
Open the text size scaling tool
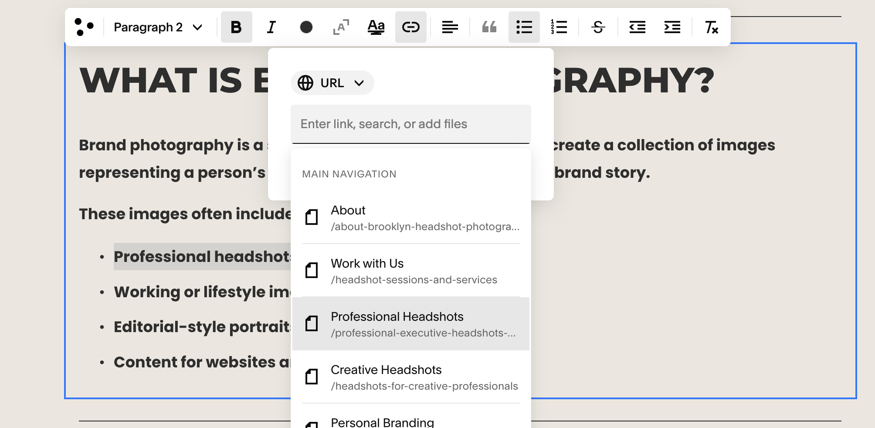pos(341,27)
